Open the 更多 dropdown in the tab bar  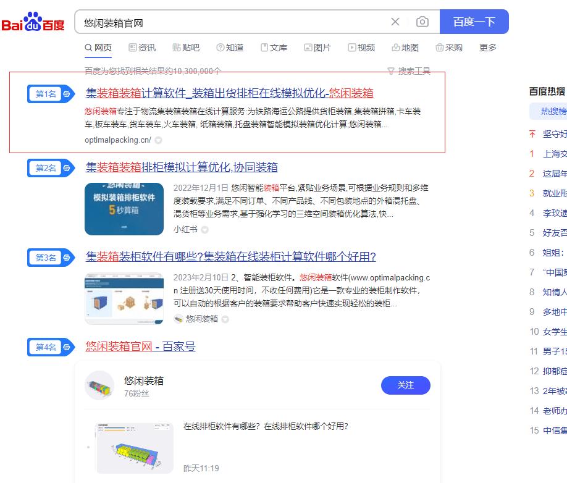pos(487,48)
